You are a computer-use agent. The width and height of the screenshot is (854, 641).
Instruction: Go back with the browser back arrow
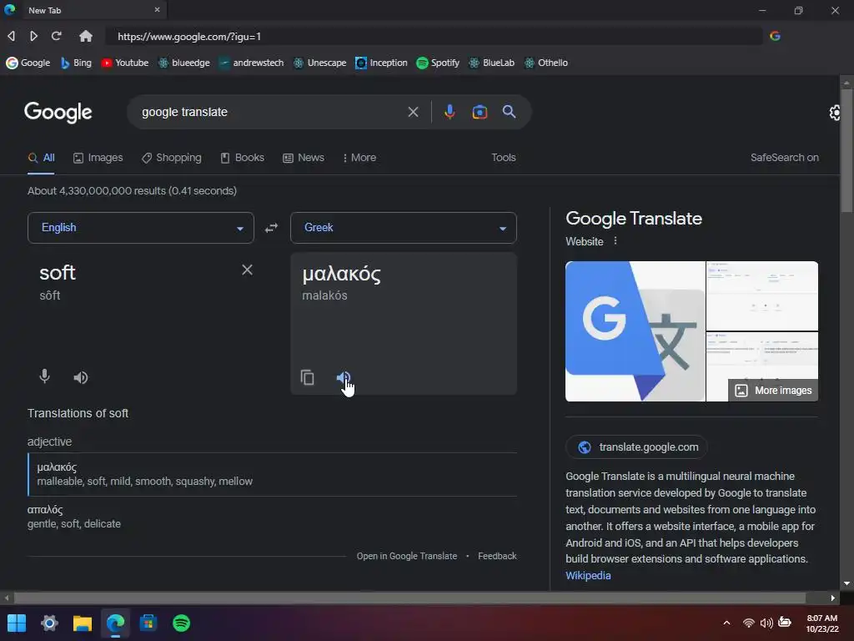[x=11, y=36]
